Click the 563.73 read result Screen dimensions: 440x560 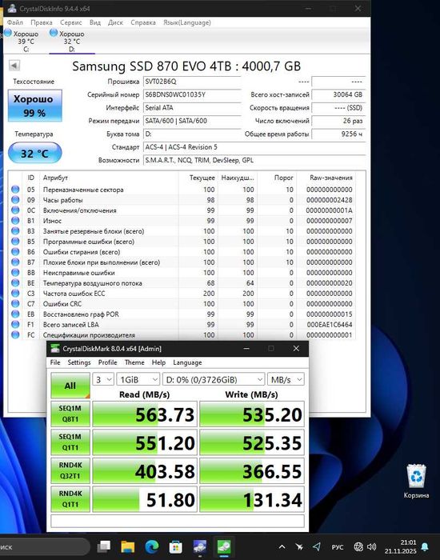tap(145, 414)
